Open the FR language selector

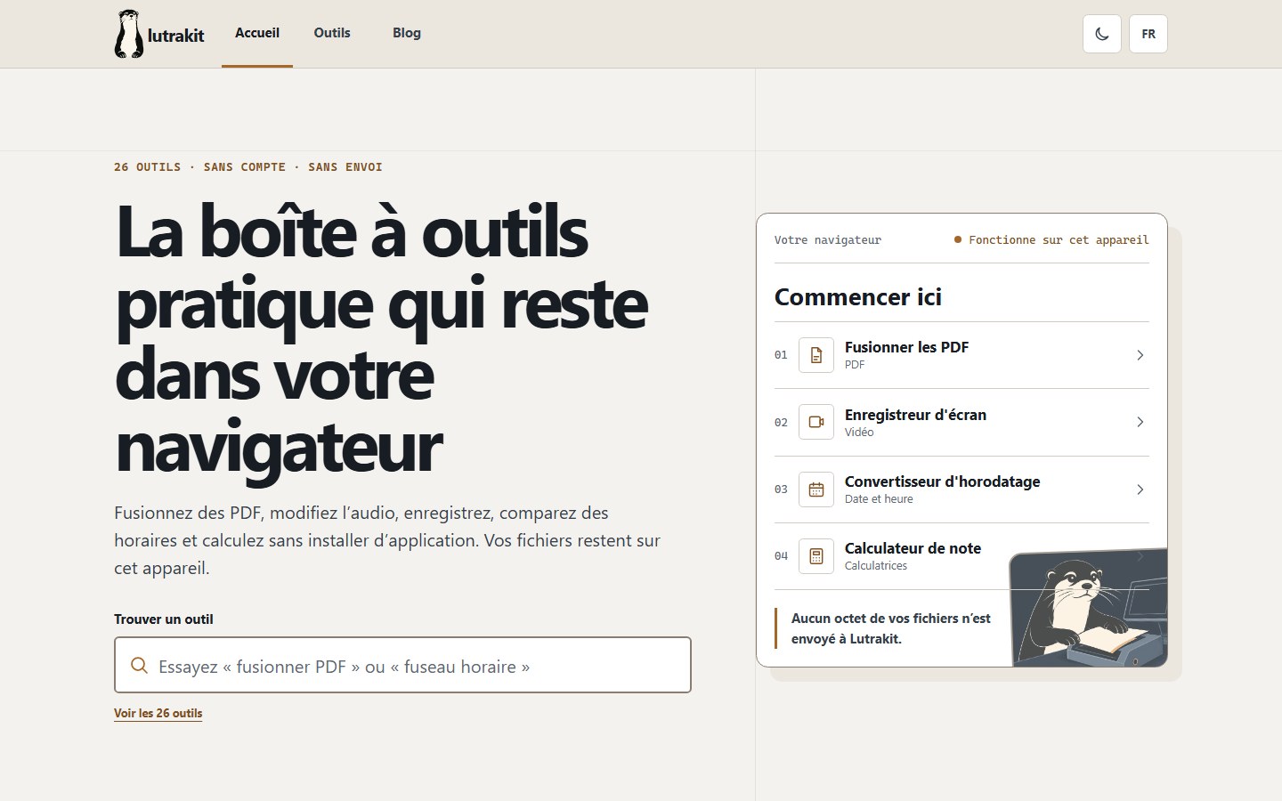coord(1148,34)
